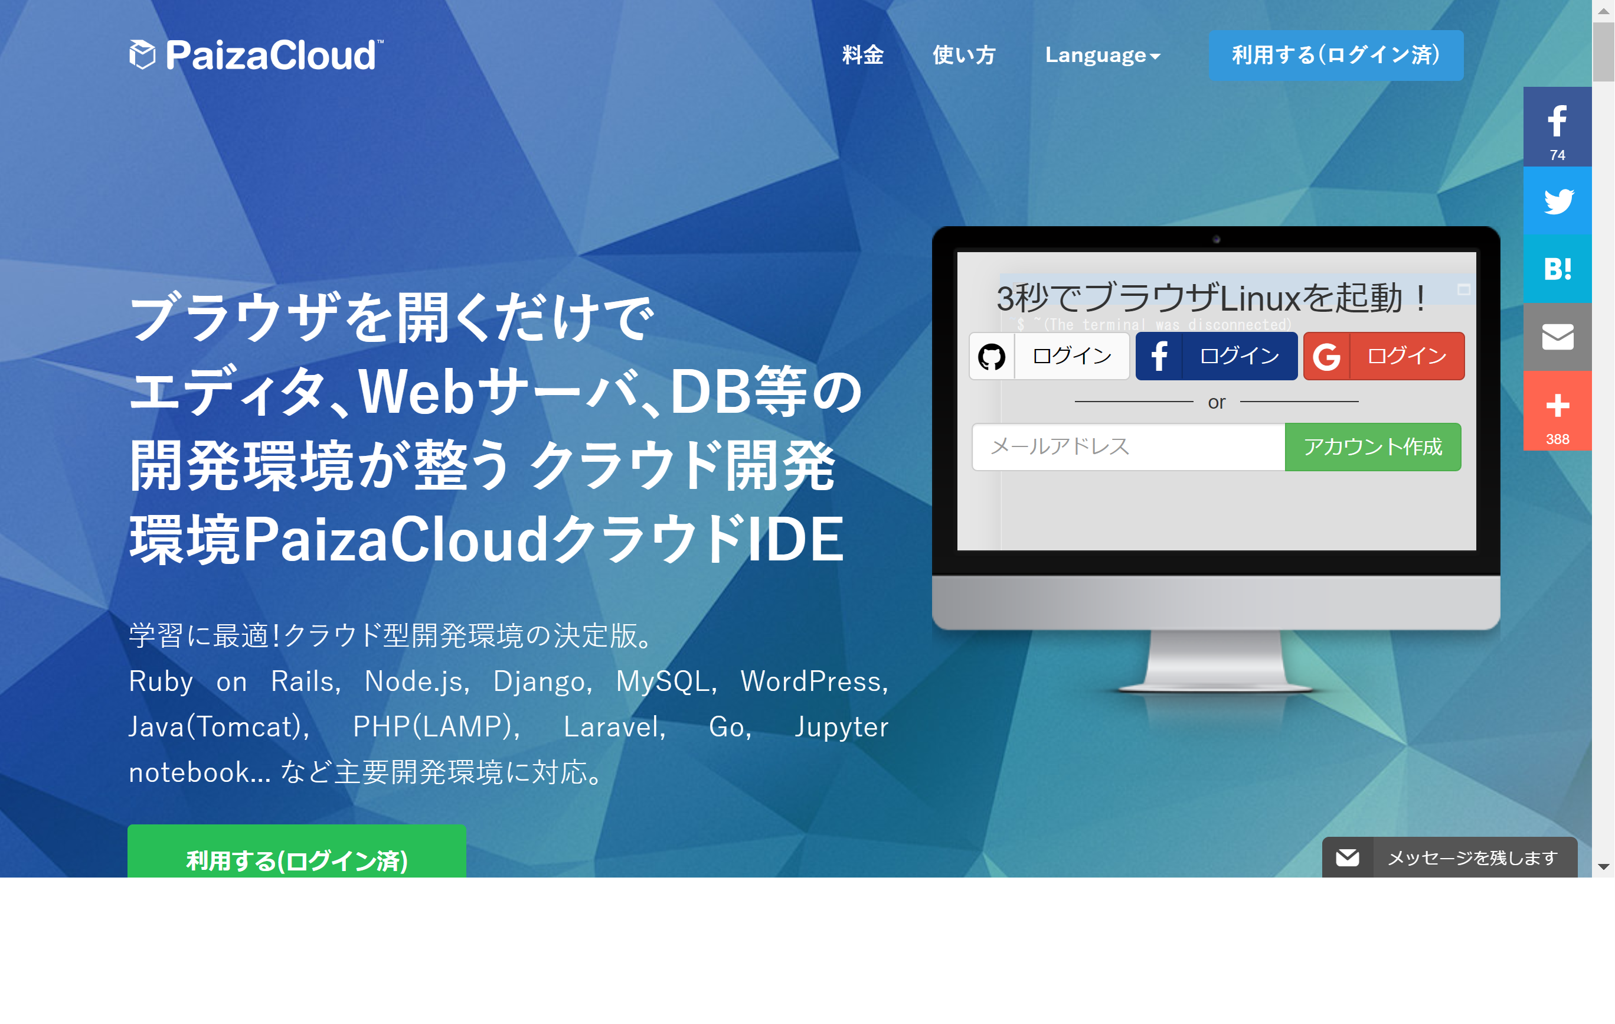The image size is (1615, 1024).
Task: Log in with Facebook button
Action: click(x=1216, y=356)
